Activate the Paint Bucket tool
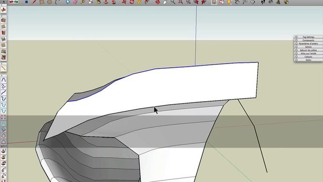The image size is (323, 182). tap(98, 2)
